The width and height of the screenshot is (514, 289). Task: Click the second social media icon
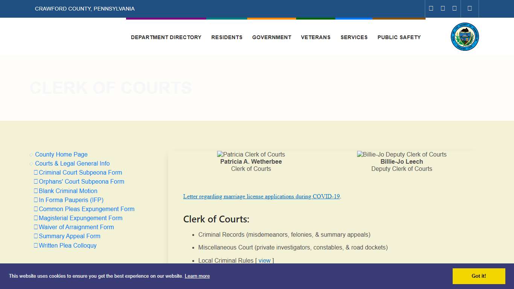(442, 8)
